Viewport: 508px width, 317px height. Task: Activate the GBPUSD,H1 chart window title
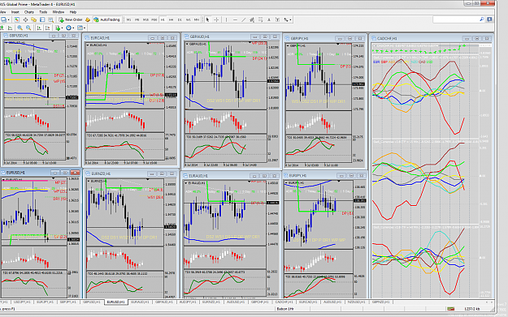coord(19,36)
